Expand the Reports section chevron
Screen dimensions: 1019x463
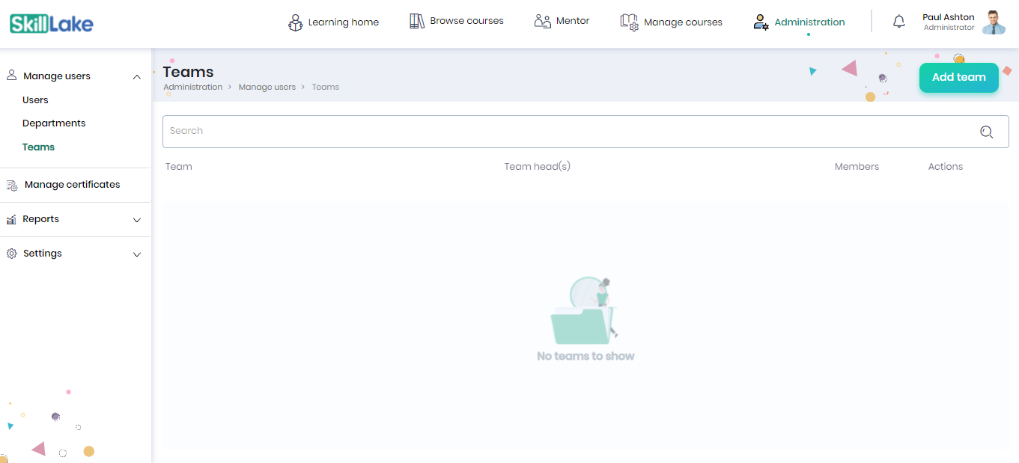click(x=137, y=220)
